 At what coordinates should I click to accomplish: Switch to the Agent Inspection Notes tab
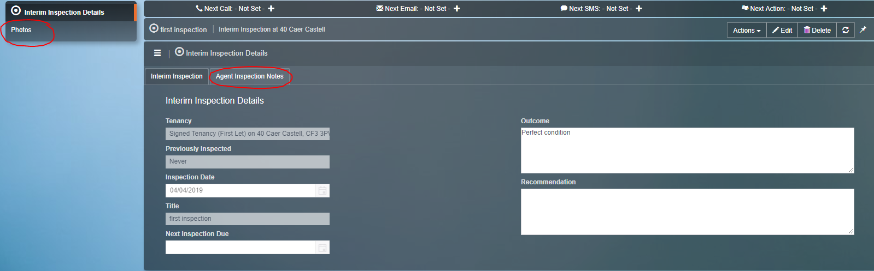click(250, 76)
